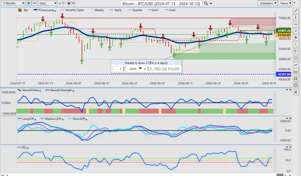The height and width of the screenshot is (176, 301).
Task: Select the circle drawing tool
Action: point(295,85)
